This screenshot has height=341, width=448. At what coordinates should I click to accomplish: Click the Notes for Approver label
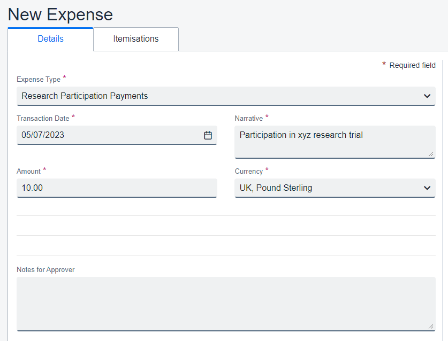[45, 270]
